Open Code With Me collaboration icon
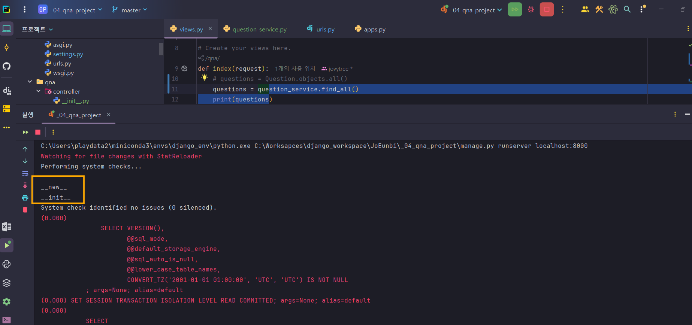Image resolution: width=692 pixels, height=325 pixels. [x=585, y=9]
